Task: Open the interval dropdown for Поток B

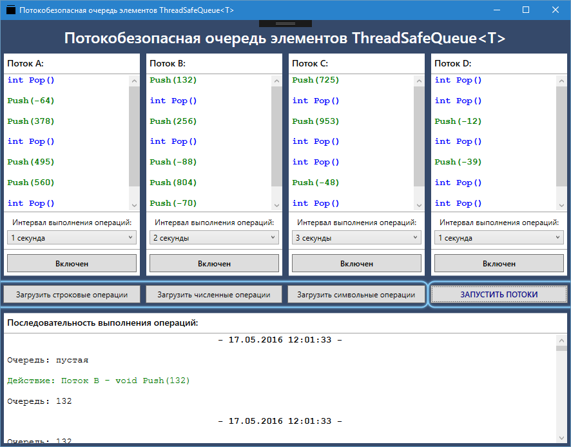Action: [x=214, y=237]
